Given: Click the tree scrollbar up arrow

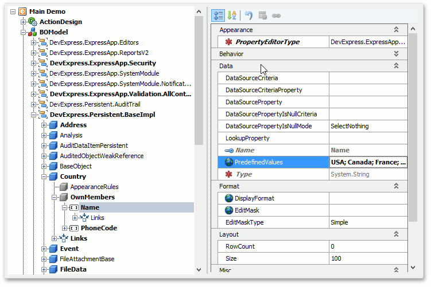Looking at the screenshot, I should tap(199, 11).
